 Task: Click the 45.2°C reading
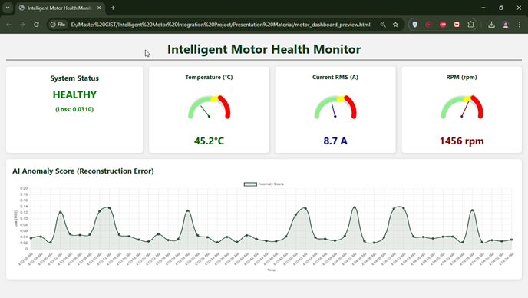[209, 141]
